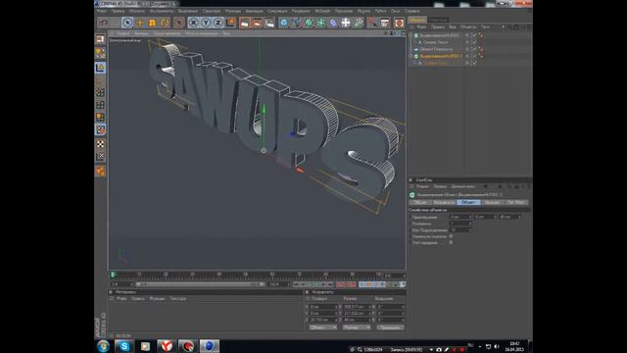Click the camera and light icon
The height and width of the screenshot is (353, 627).
(x=359, y=23)
